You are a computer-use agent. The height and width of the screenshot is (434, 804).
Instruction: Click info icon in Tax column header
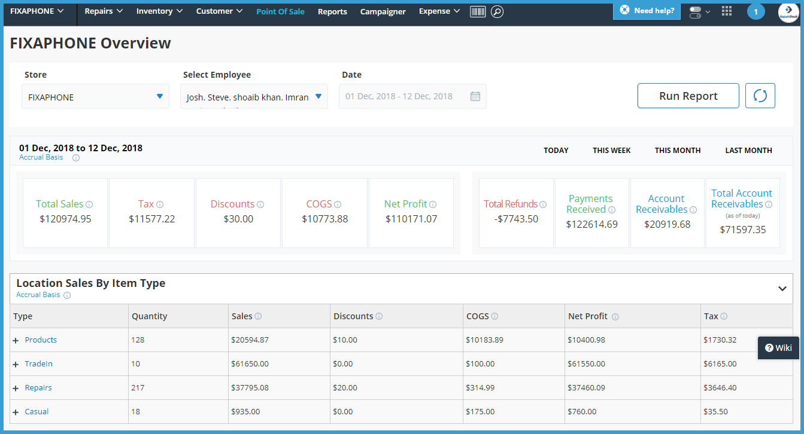[724, 316]
